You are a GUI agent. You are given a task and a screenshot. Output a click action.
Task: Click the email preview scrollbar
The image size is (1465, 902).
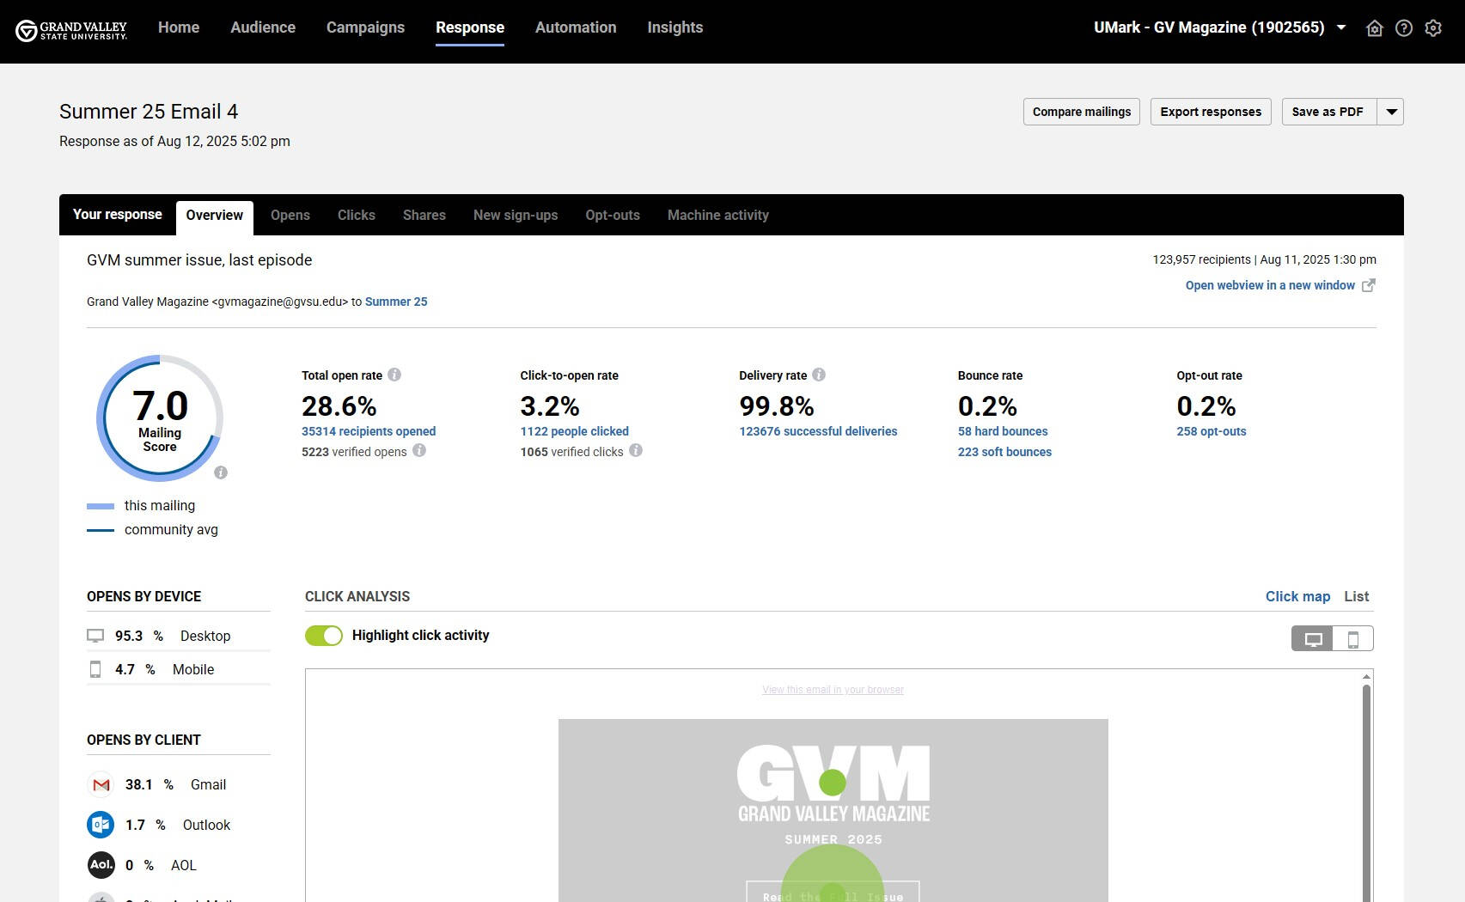tap(1366, 790)
